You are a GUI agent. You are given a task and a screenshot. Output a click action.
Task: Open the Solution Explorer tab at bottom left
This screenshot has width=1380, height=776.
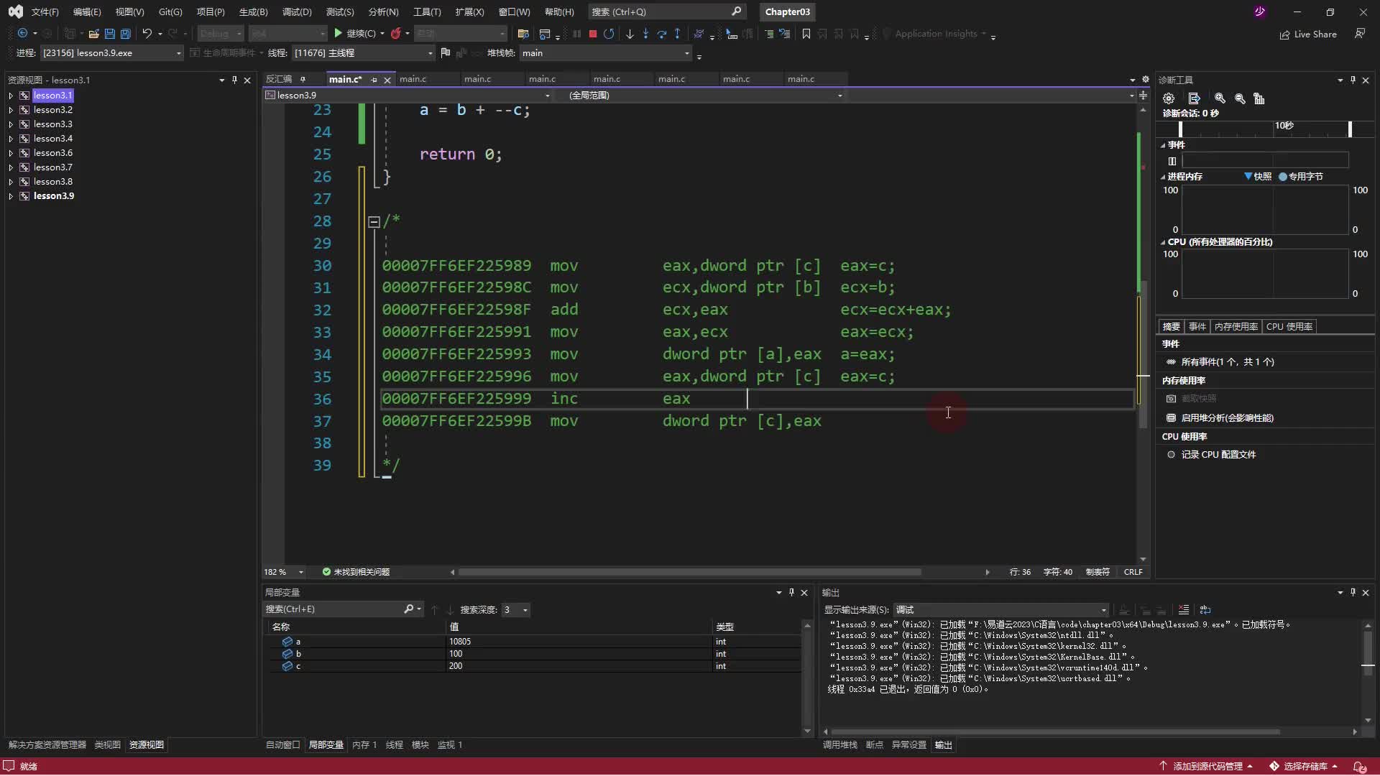47,745
